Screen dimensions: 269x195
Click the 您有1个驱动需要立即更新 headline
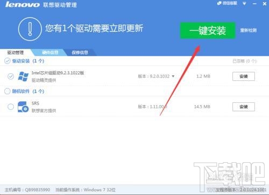[x=94, y=29]
